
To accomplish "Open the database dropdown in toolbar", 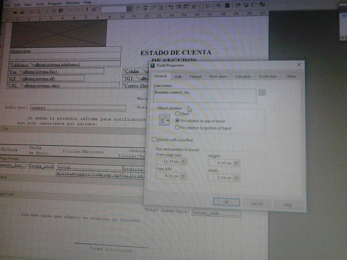I will (129, 9).
